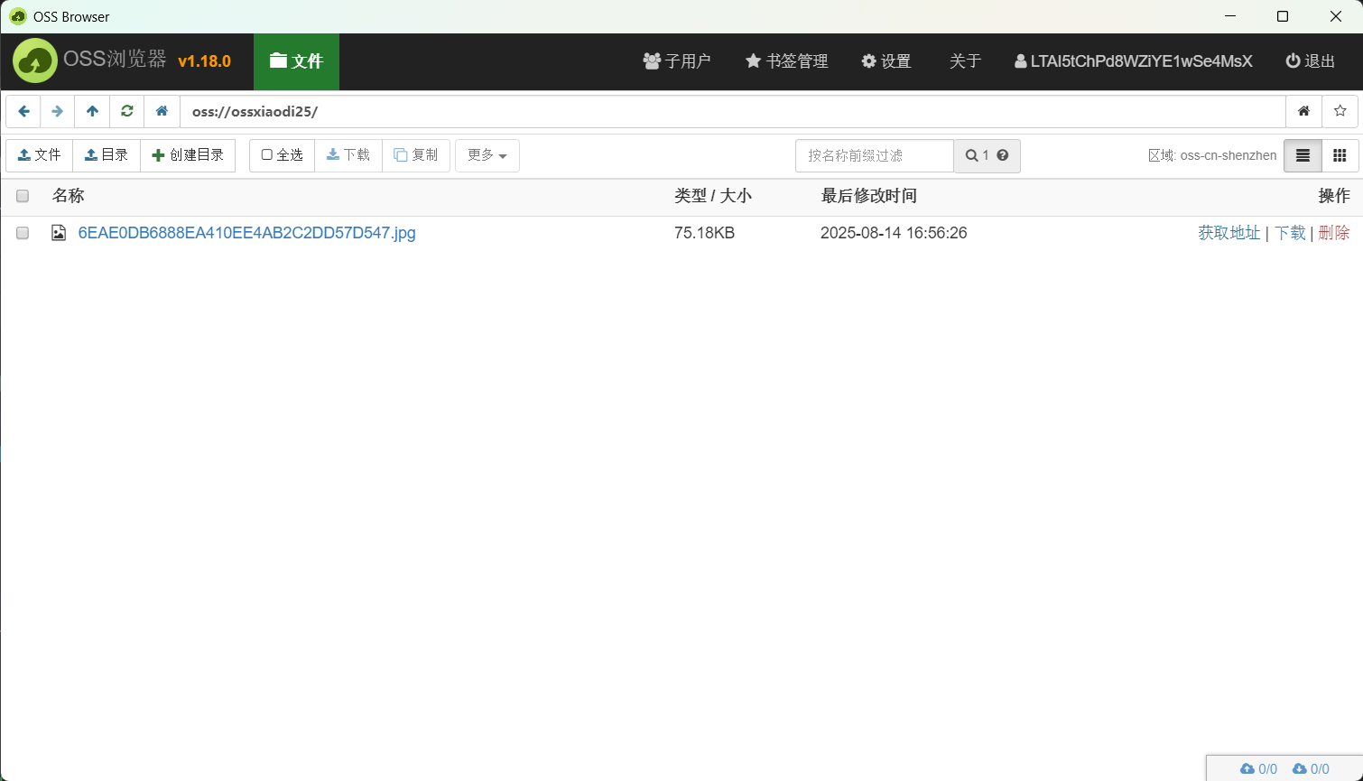Click 获取地址 for the jpg file
The height and width of the screenshot is (781, 1363).
click(x=1229, y=233)
